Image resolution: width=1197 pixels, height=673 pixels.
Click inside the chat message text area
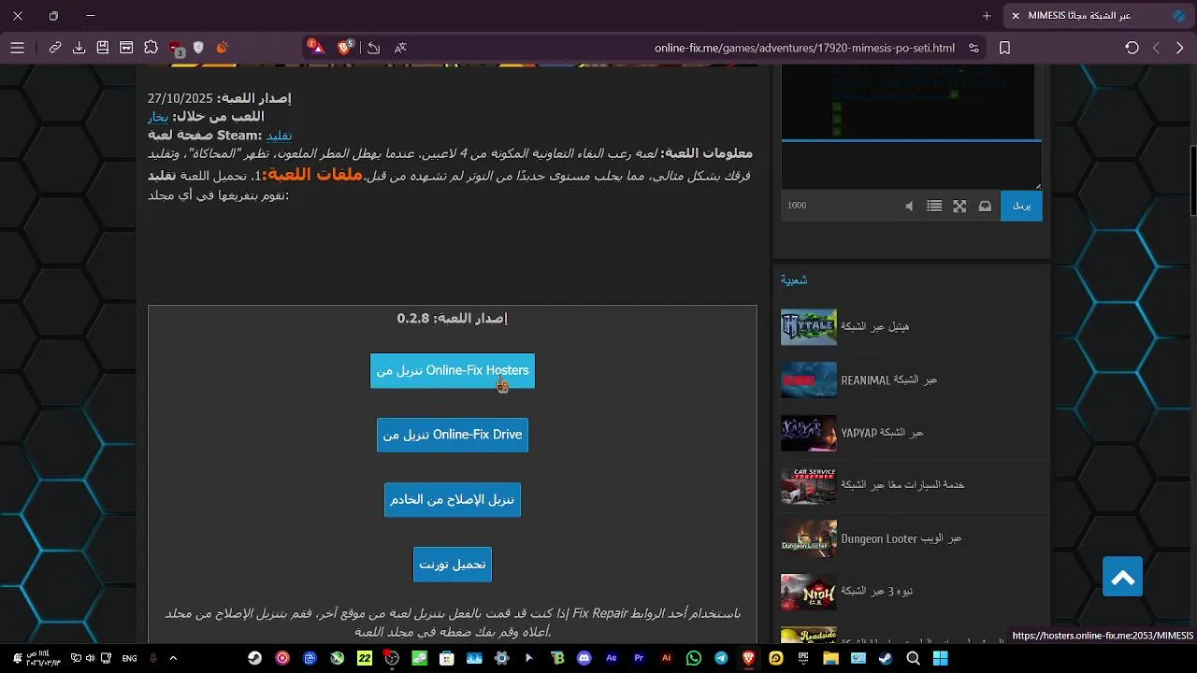(911, 165)
